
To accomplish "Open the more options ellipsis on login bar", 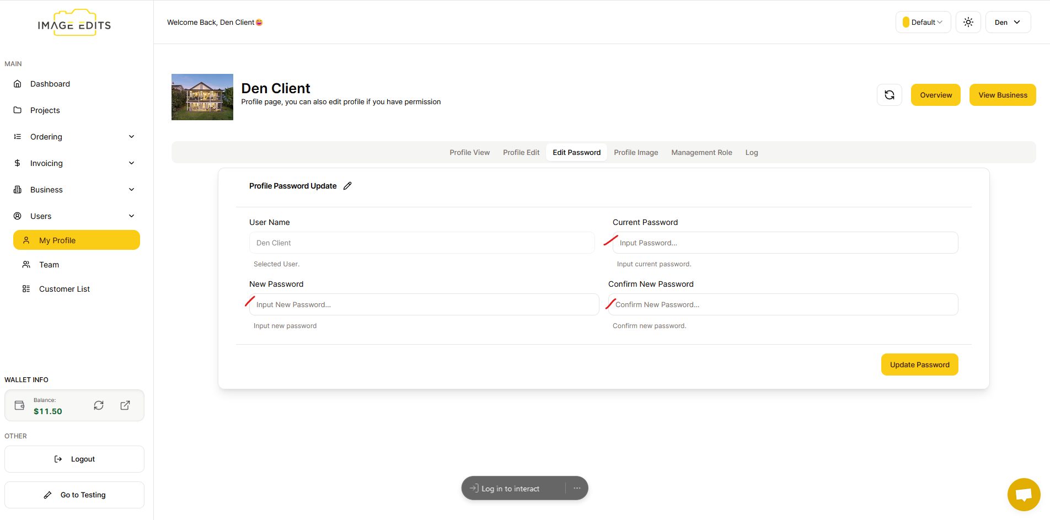I will (x=577, y=489).
